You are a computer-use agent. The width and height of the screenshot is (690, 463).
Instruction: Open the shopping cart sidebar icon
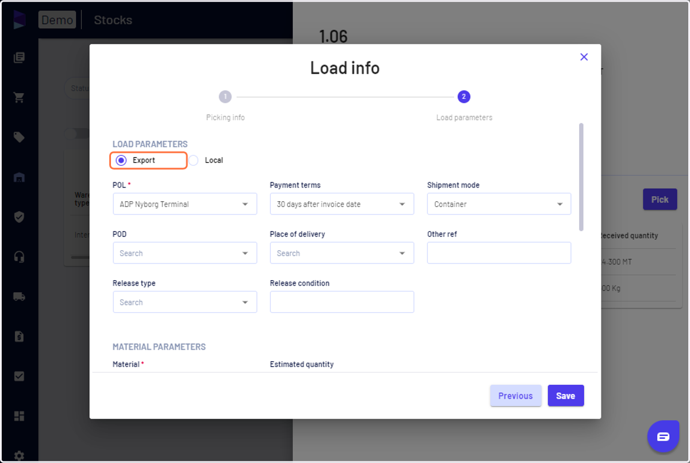pos(19,97)
